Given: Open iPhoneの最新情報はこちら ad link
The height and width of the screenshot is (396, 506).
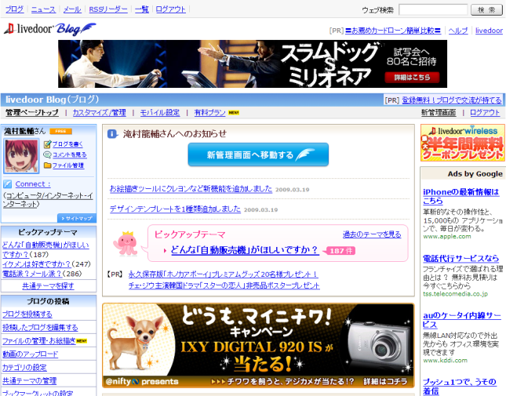Looking at the screenshot, I should (460, 196).
